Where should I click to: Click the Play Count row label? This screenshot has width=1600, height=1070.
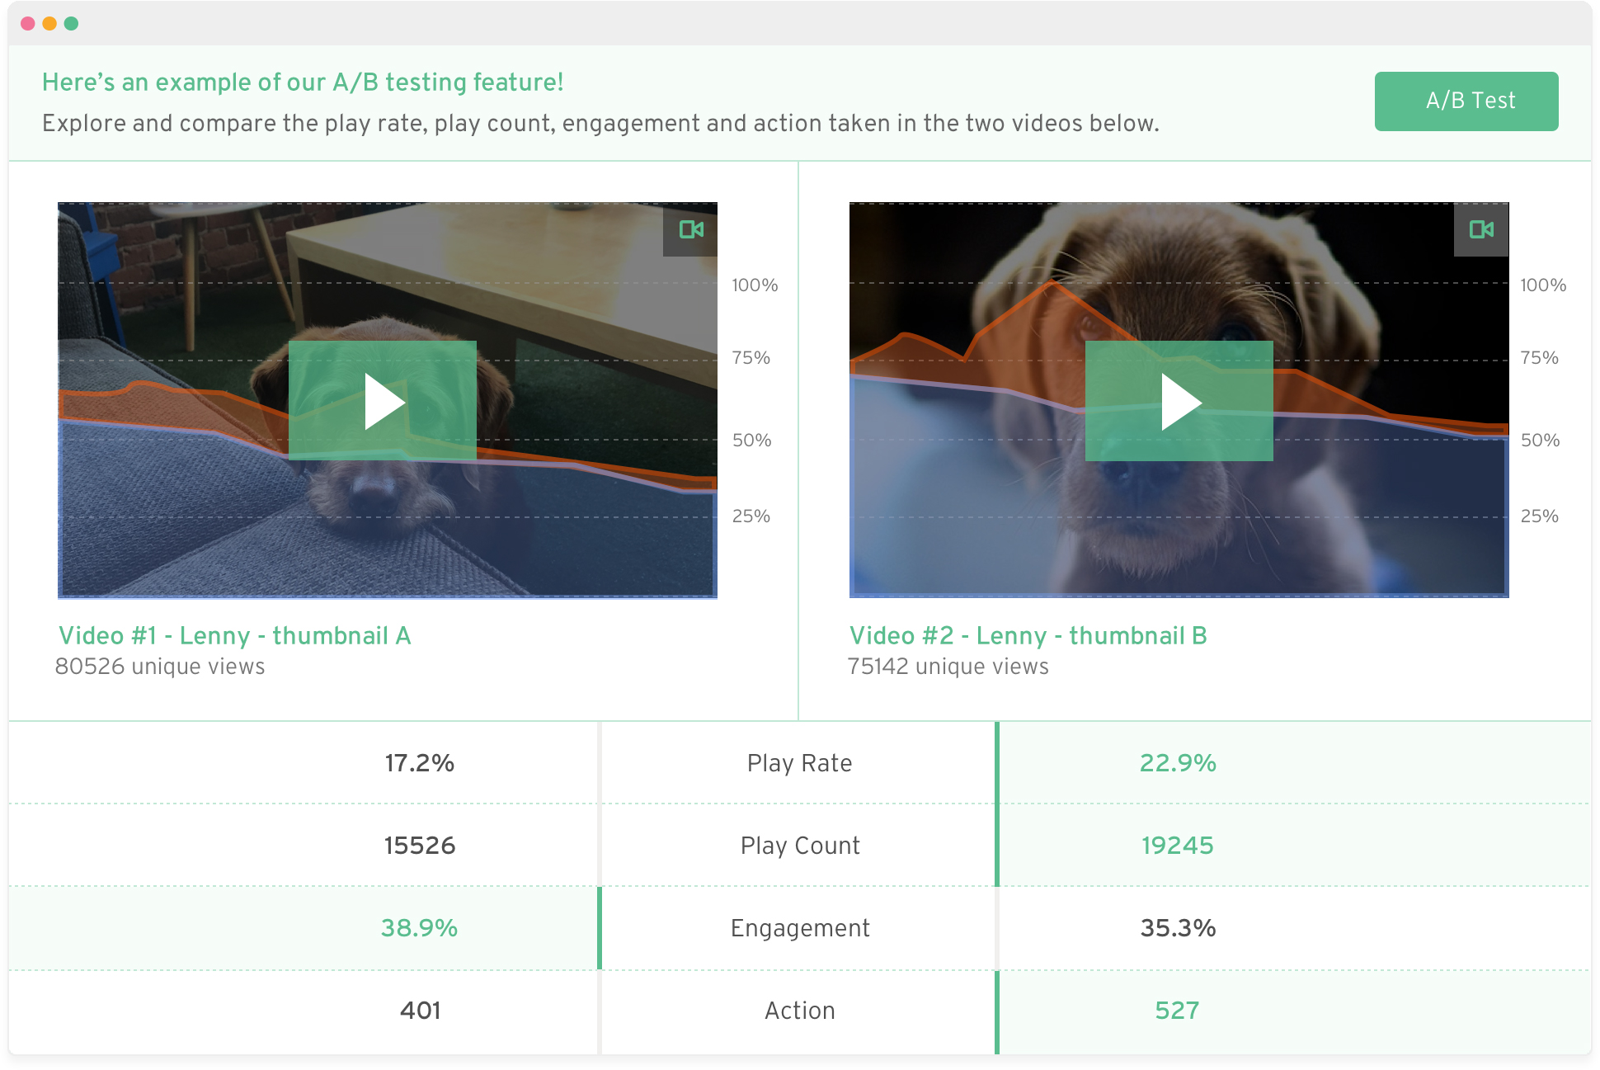pos(800,846)
